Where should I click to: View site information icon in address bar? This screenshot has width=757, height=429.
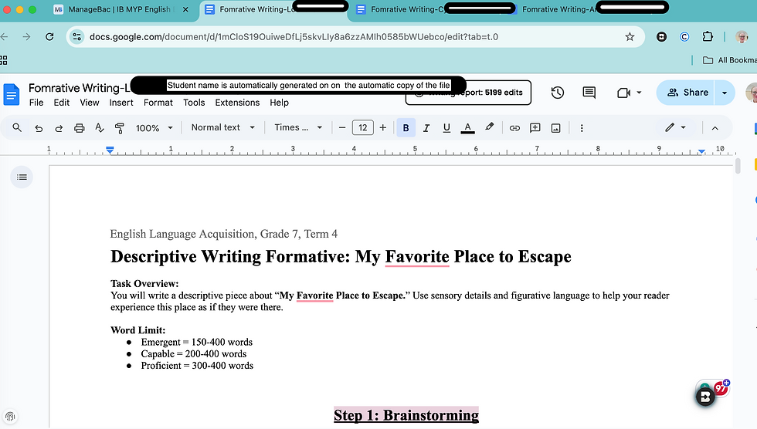point(76,36)
